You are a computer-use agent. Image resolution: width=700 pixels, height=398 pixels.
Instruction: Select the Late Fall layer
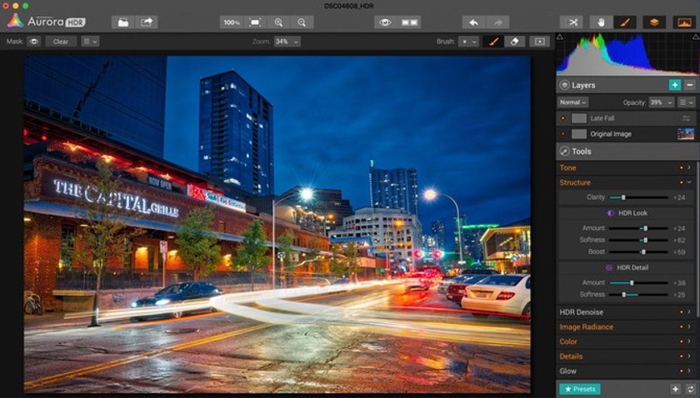[x=626, y=118]
